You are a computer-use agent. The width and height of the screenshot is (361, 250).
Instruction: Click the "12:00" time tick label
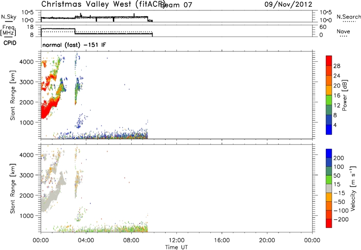point(176,241)
